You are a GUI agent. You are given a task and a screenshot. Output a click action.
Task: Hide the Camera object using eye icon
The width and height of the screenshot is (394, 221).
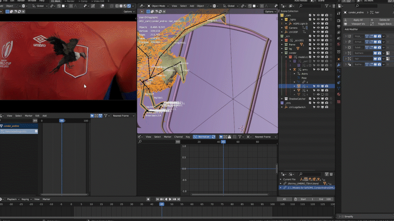coord(318,28)
